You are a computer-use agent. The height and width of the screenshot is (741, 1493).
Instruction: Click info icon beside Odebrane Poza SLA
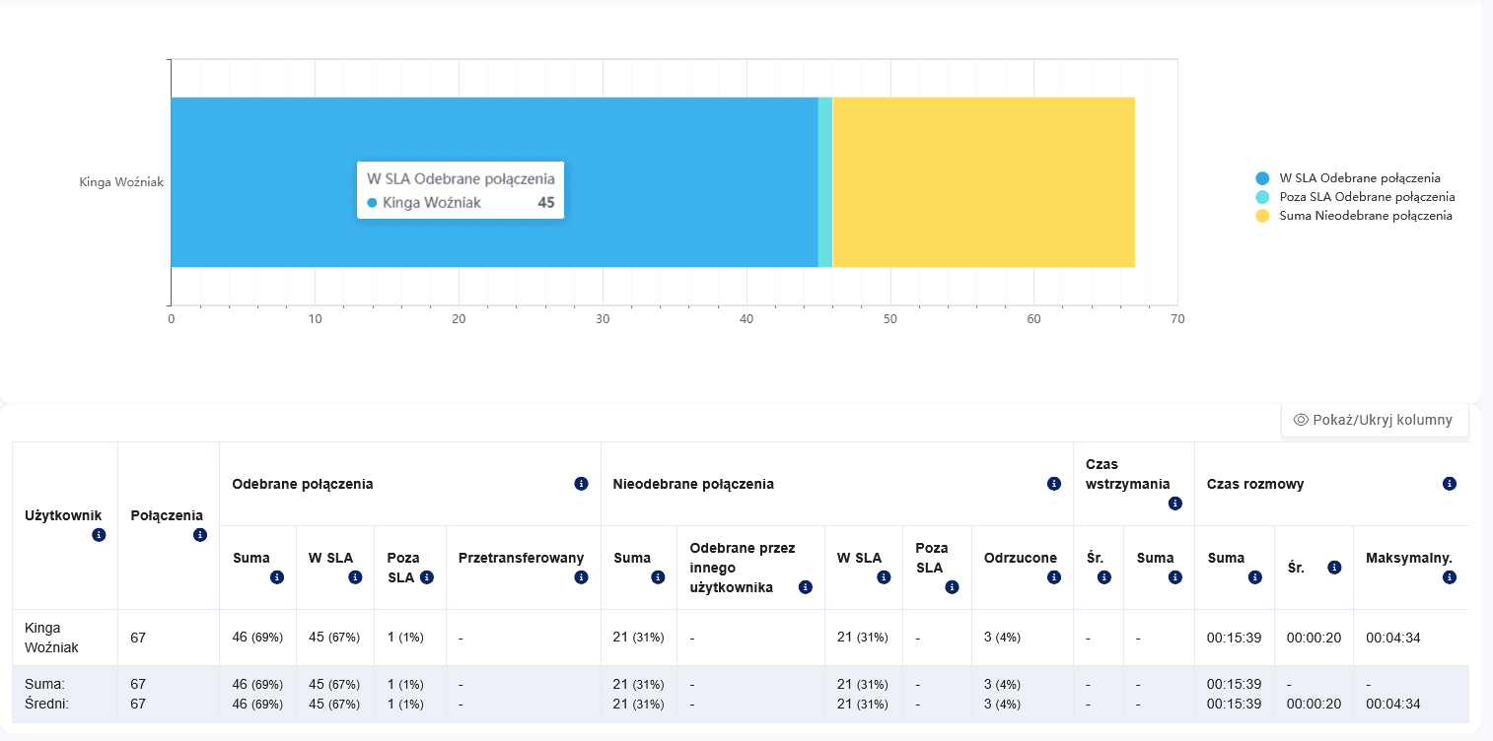tap(427, 577)
